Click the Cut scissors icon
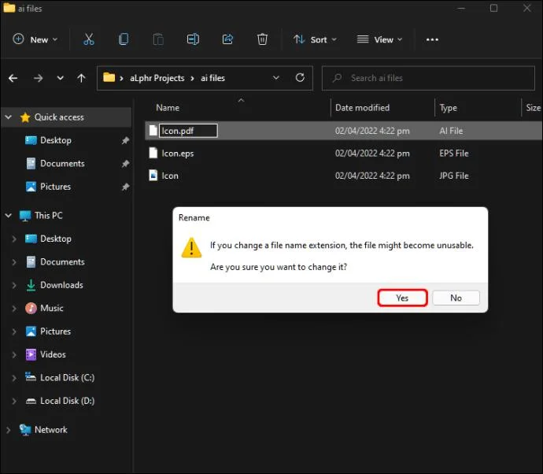Image resolution: width=543 pixels, height=474 pixels. coord(89,39)
